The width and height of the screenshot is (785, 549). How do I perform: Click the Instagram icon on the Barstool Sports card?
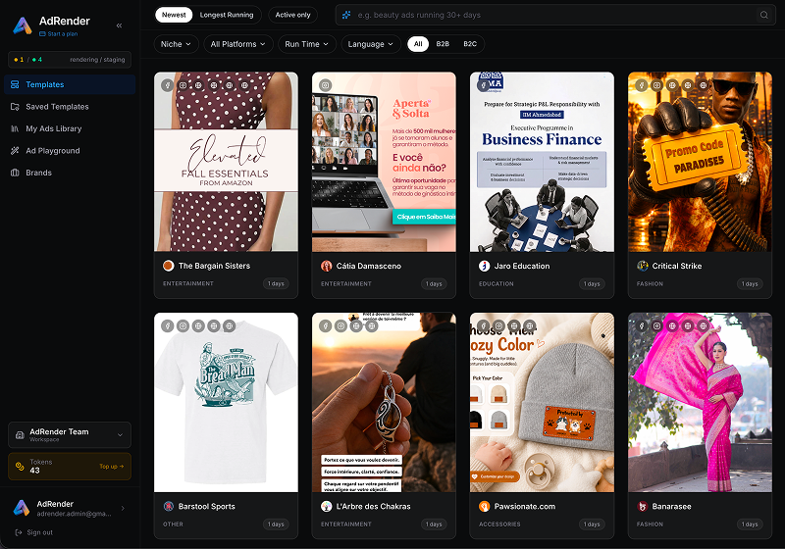coord(183,326)
